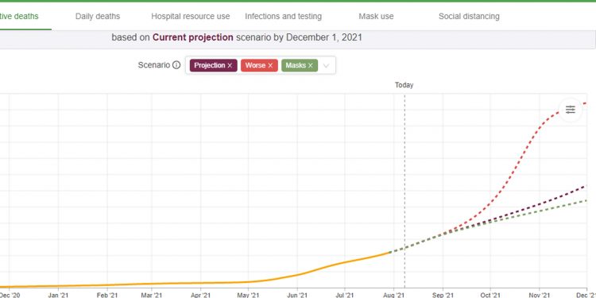Image resolution: width=596 pixels, height=298 pixels.
Task: Remove the Worse scenario tag
Action: pos(270,65)
